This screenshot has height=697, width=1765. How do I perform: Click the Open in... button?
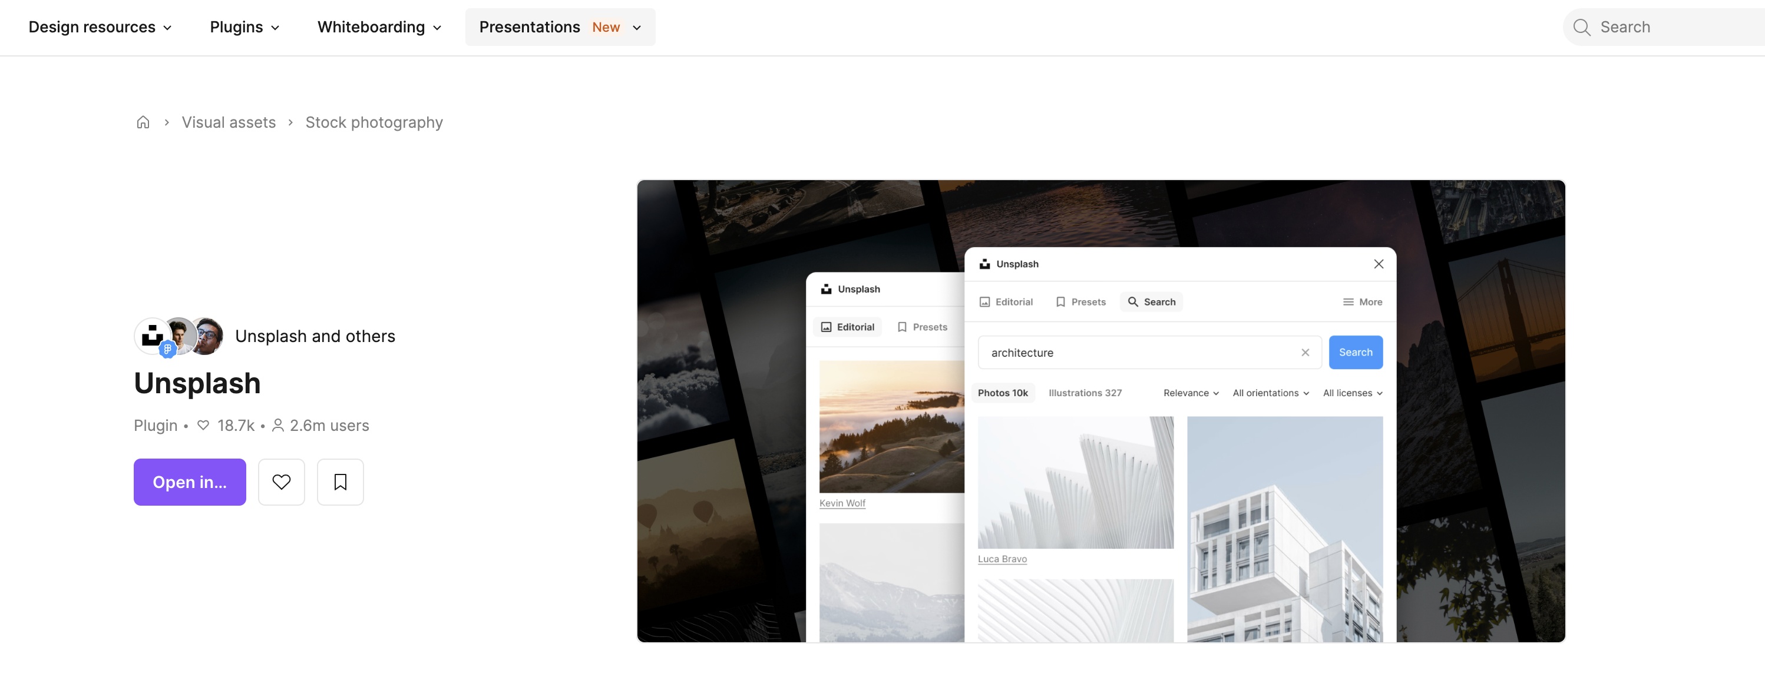190,482
